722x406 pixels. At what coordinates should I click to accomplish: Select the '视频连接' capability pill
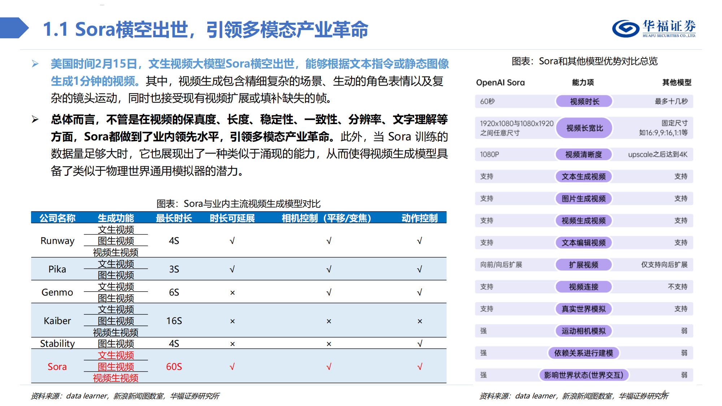click(x=584, y=287)
